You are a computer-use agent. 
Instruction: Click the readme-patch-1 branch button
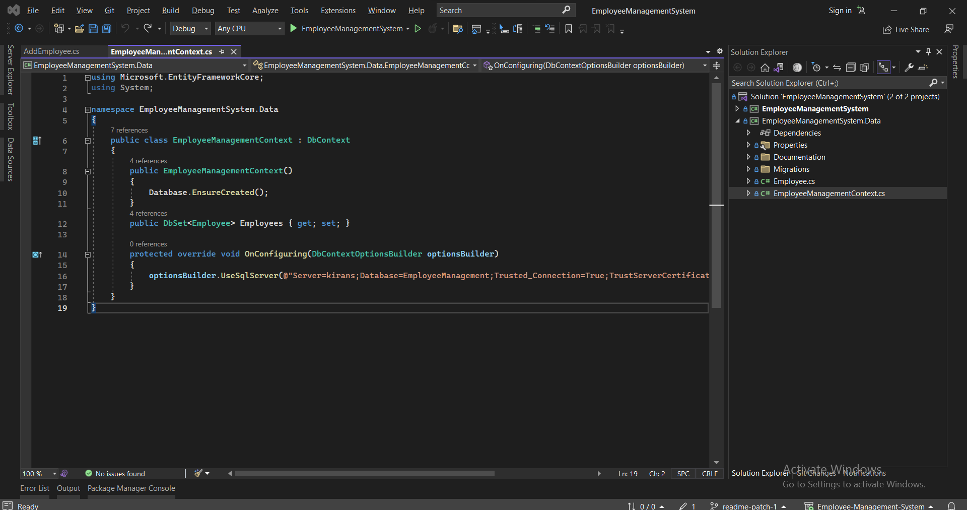747,506
